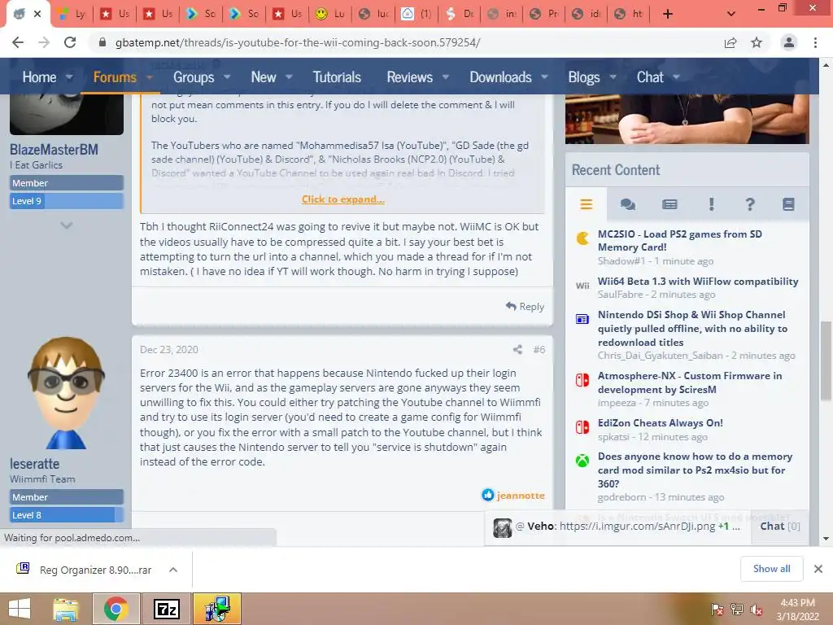833x625 pixels.
Task: Expand the Chat menu dropdown arrow
Action: (x=676, y=77)
